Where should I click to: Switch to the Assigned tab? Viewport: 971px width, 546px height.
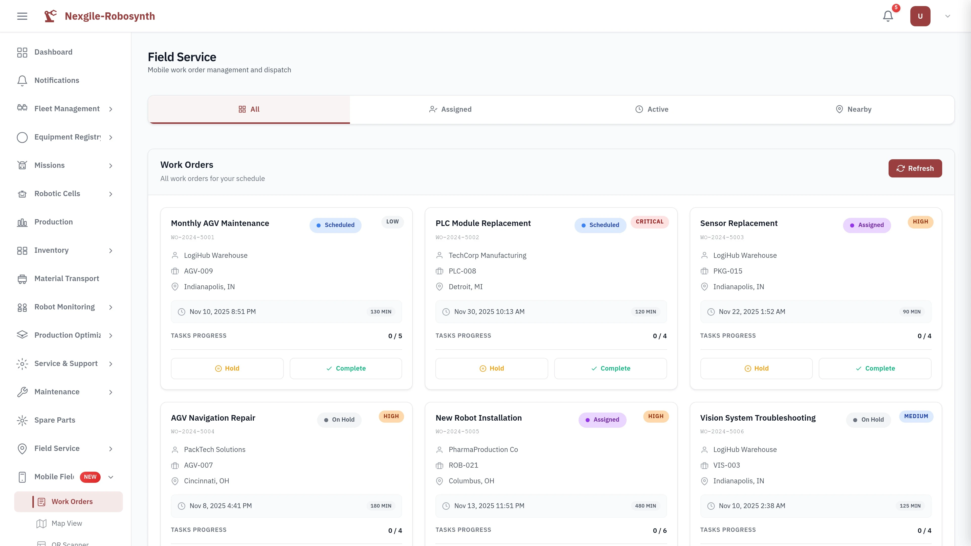click(450, 109)
